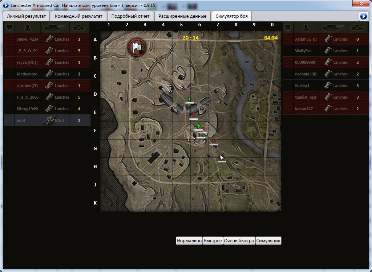This screenshot has width=372, height=272.
Task: Select enemy player tankist_razr
Action: click(306, 97)
